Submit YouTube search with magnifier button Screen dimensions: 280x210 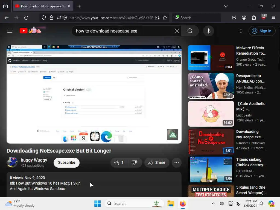190,31
